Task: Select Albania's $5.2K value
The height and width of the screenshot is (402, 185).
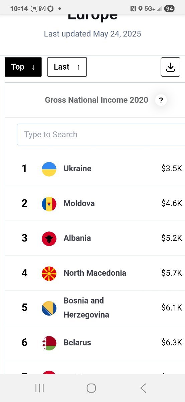Action: click(x=172, y=238)
